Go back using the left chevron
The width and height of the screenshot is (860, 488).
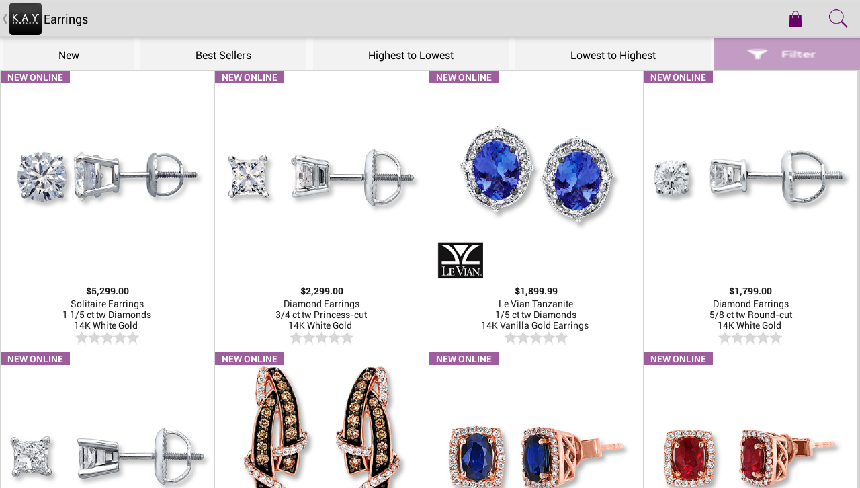5,19
